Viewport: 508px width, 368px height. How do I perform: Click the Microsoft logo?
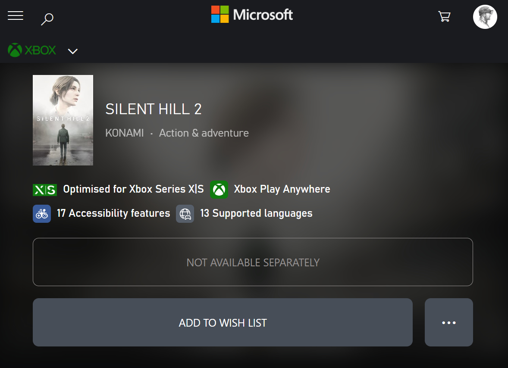252,15
